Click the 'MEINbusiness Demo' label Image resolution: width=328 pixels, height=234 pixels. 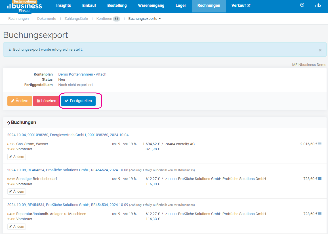click(x=309, y=65)
